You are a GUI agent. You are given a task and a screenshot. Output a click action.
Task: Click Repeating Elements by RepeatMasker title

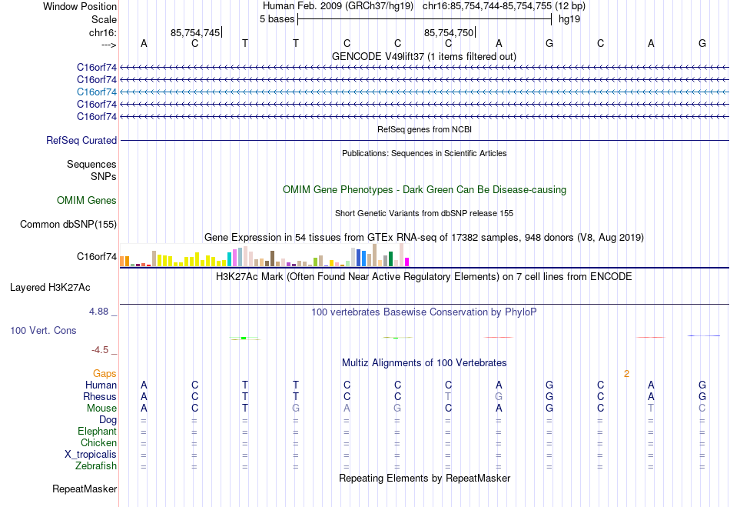click(x=424, y=478)
